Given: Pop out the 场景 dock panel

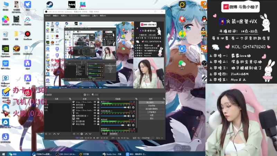Looking at the screenshot, I should (x=70, y=99).
